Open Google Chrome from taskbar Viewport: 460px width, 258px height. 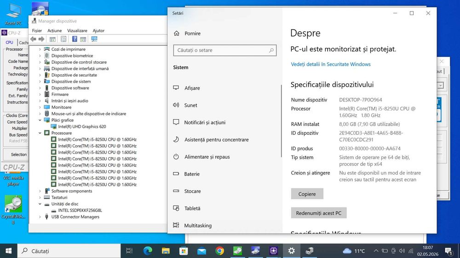(219, 251)
